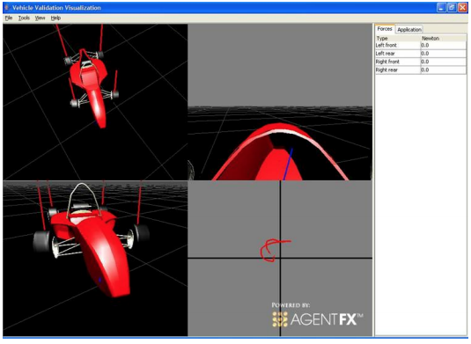Select the Left front force row
This screenshot has height=344, width=471.
click(x=421, y=46)
